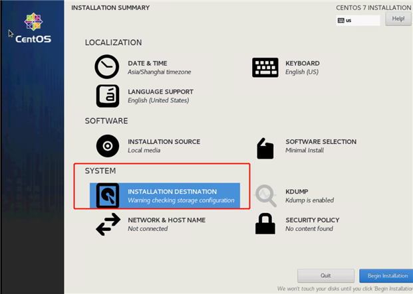The image size is (413, 294).
Task: Select the KDUMP label
Action: tap(297, 192)
